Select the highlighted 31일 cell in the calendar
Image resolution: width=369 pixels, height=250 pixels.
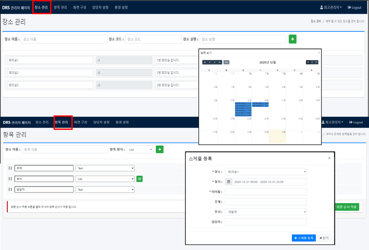[x=277, y=137]
